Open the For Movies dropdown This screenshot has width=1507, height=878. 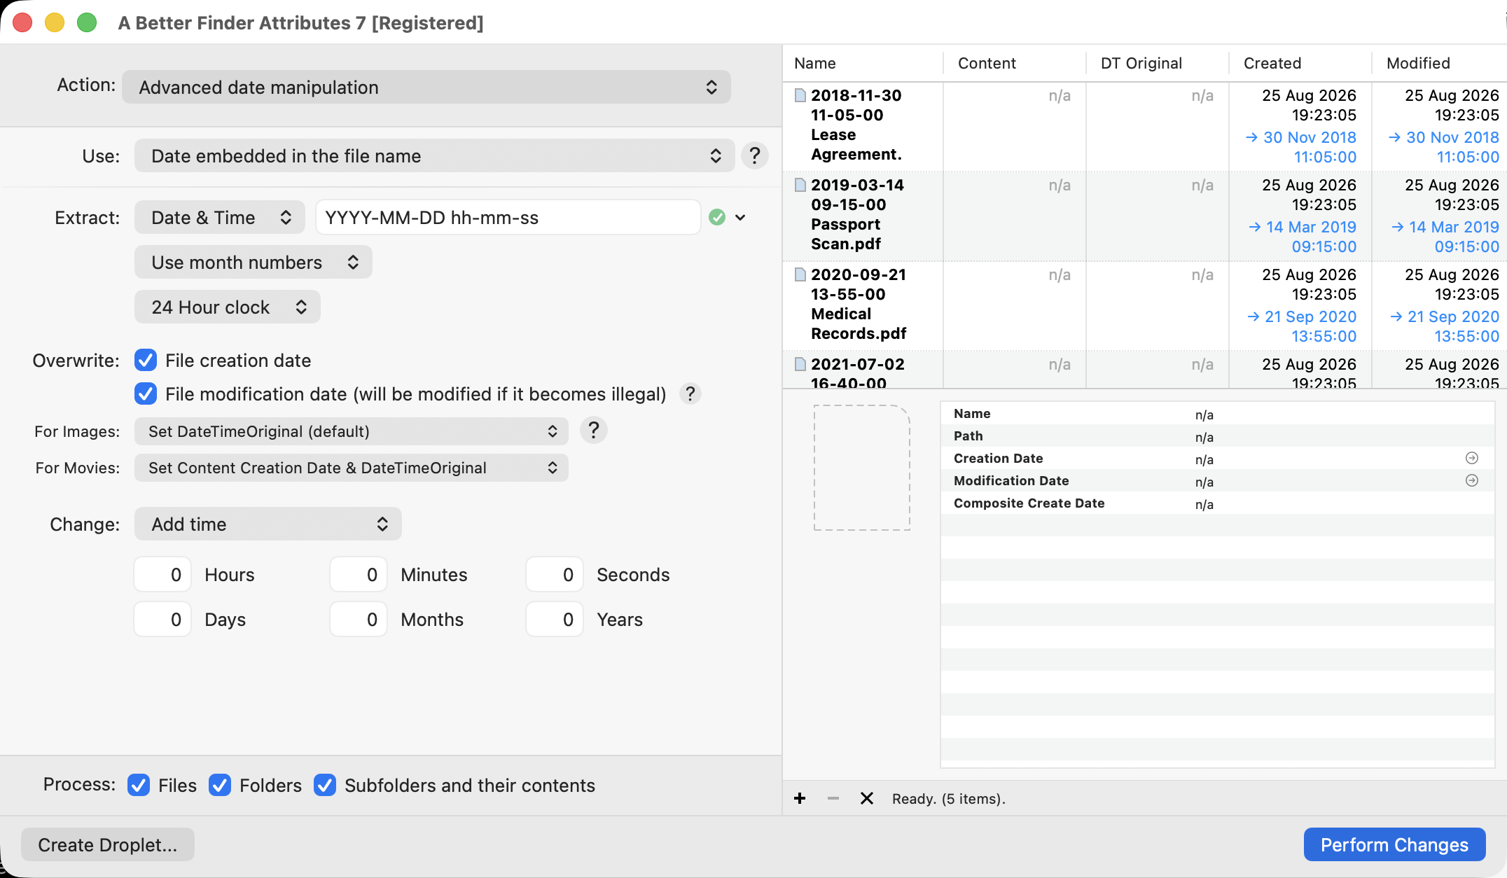tap(352, 468)
